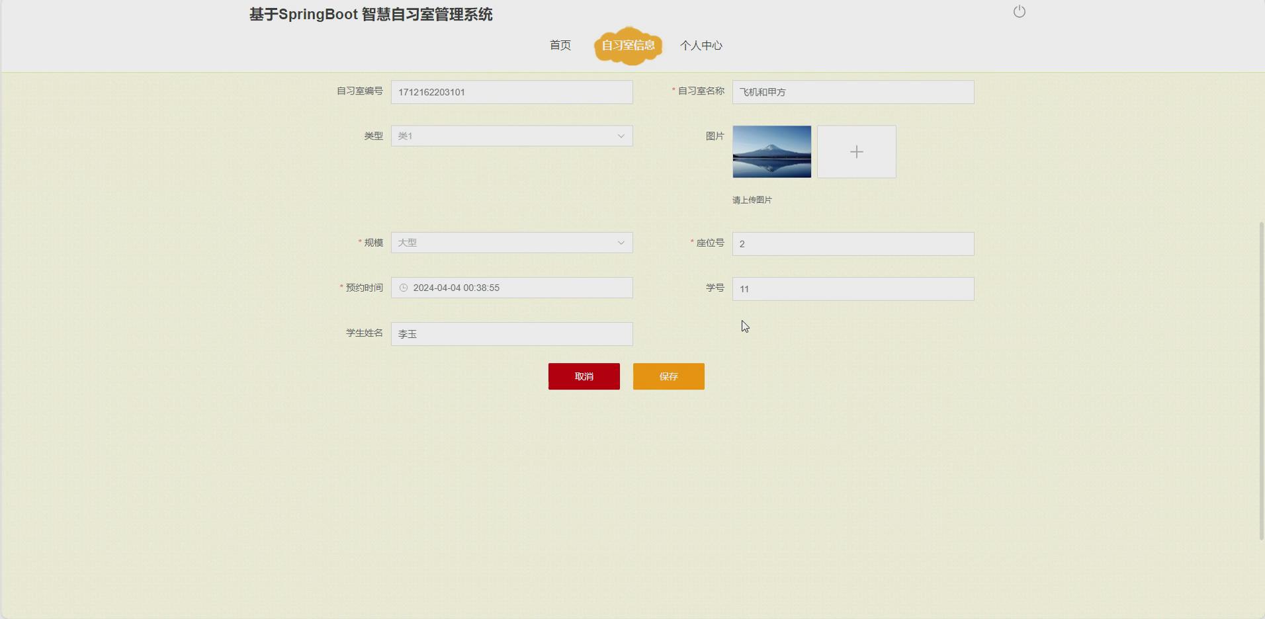Image resolution: width=1265 pixels, height=619 pixels.
Task: Click the logout power icon
Action: coord(1018,11)
